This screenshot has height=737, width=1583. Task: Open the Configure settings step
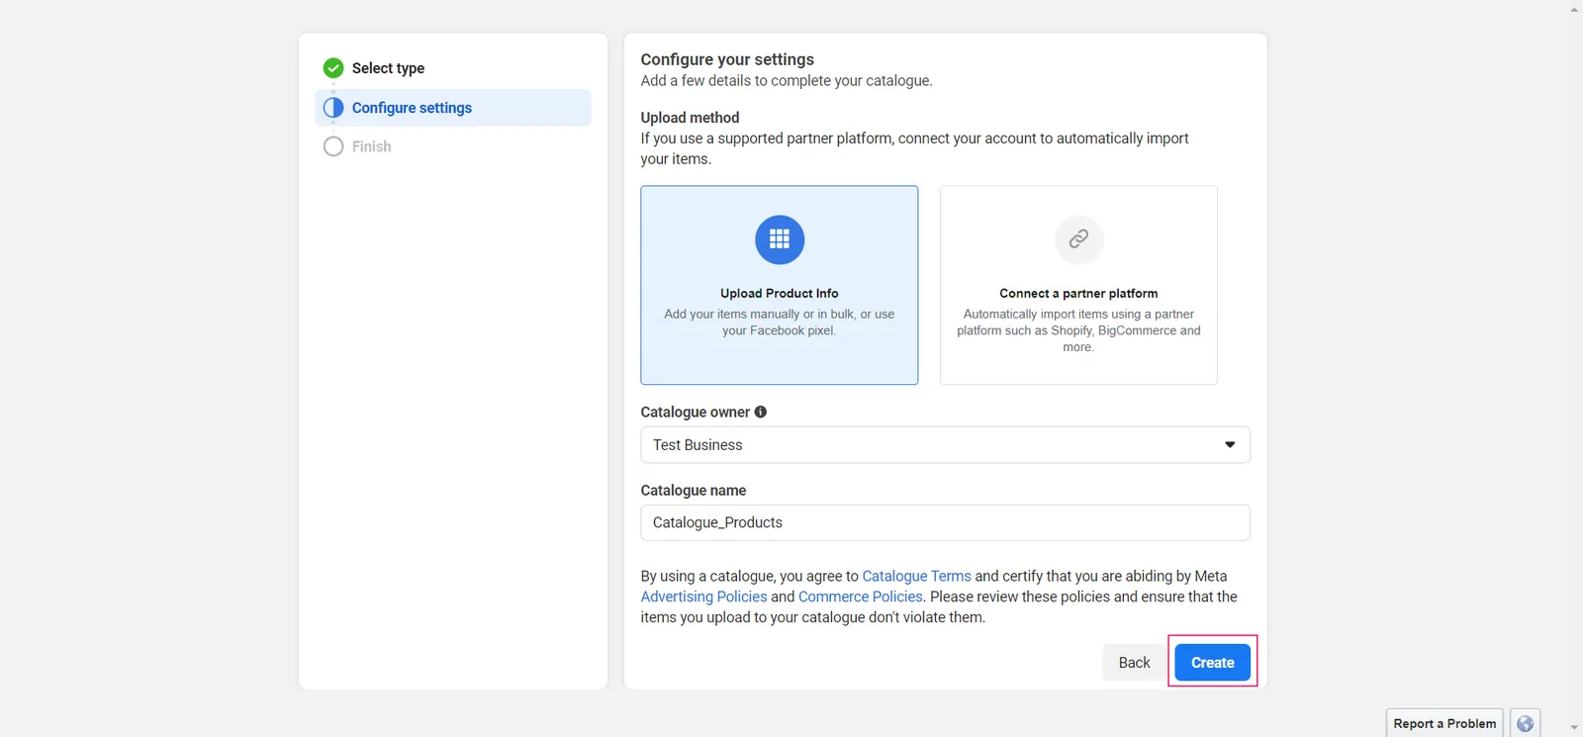click(x=453, y=108)
